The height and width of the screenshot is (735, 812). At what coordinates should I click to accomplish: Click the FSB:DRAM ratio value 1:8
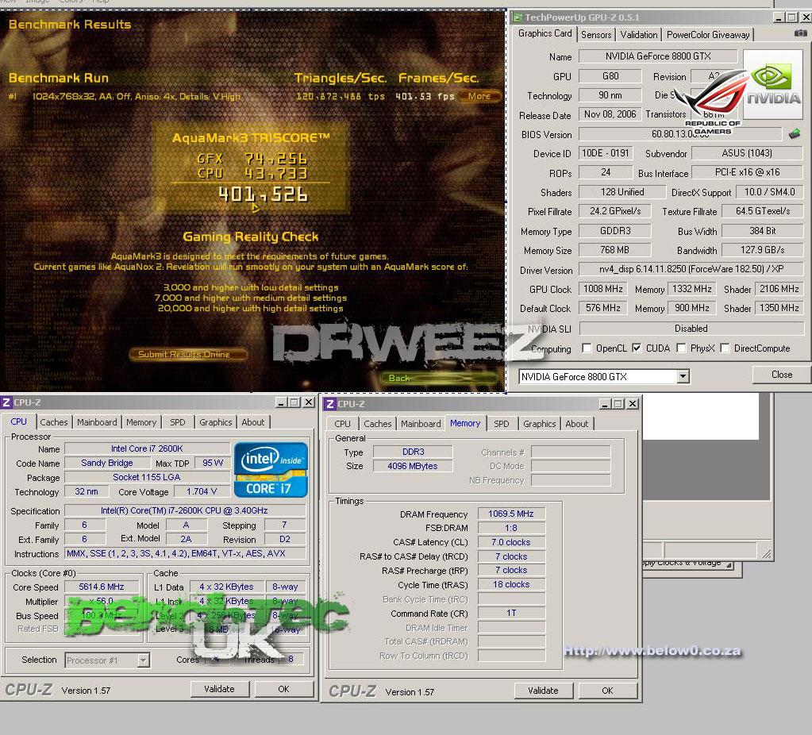click(x=510, y=528)
